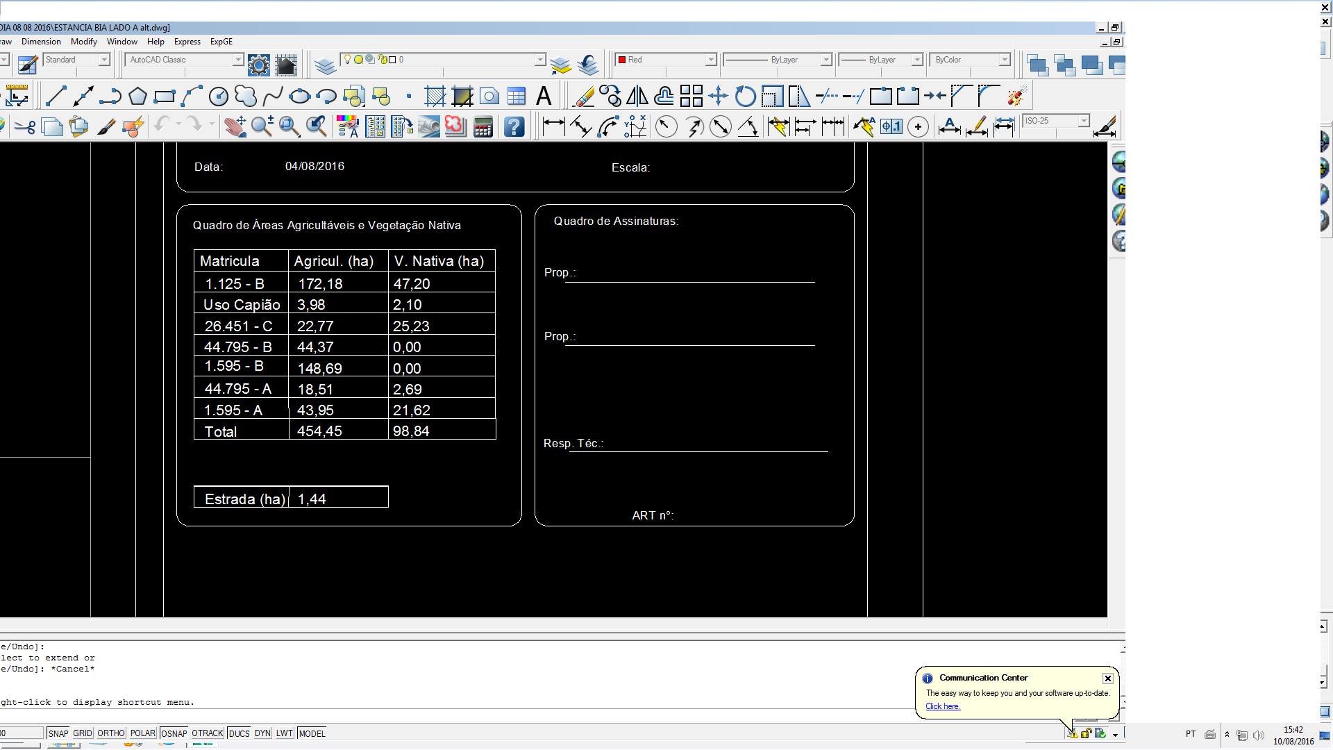
Task: Select the Line draw tool
Action: (56, 97)
